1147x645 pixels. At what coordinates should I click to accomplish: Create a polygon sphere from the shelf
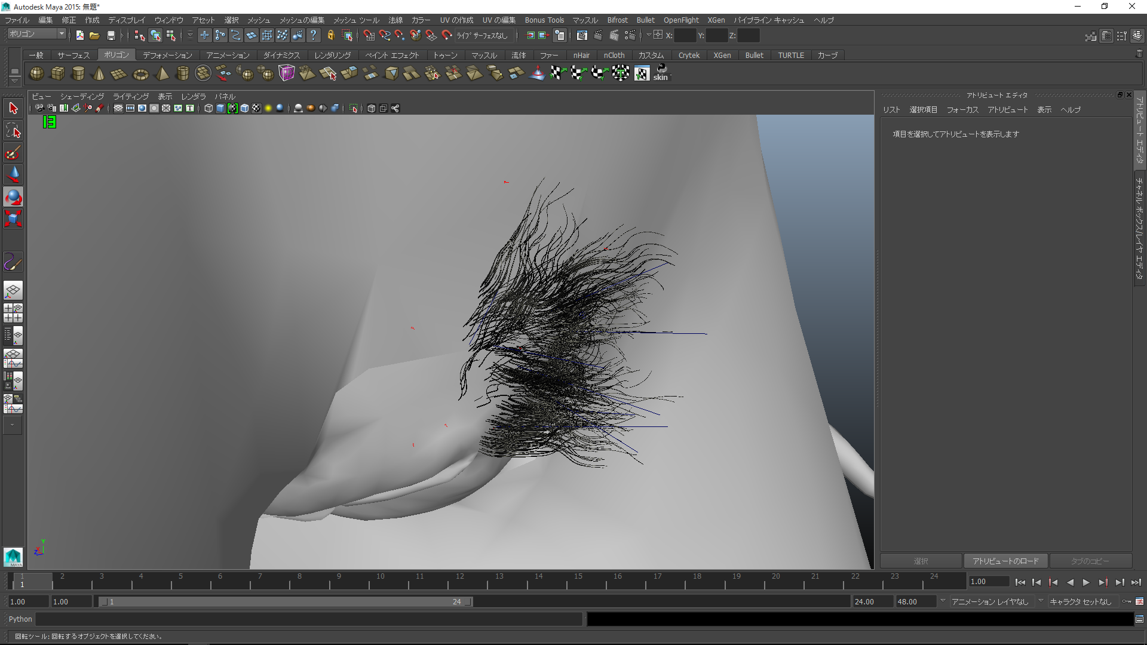(x=36, y=73)
